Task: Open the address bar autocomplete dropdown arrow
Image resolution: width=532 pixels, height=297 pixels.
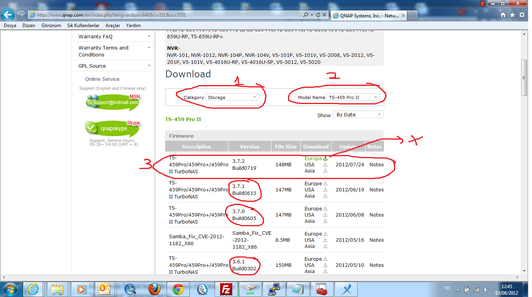Action: click(x=312, y=15)
